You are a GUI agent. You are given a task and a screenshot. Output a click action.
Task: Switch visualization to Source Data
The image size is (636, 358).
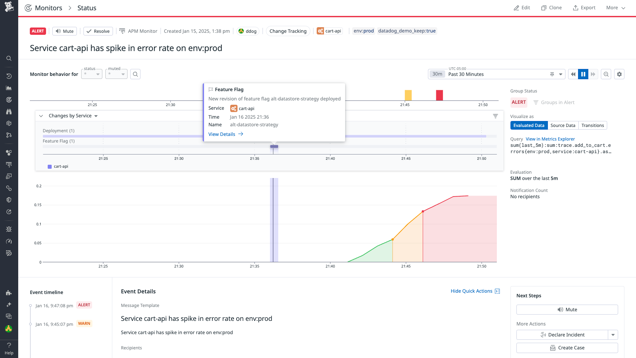(563, 125)
